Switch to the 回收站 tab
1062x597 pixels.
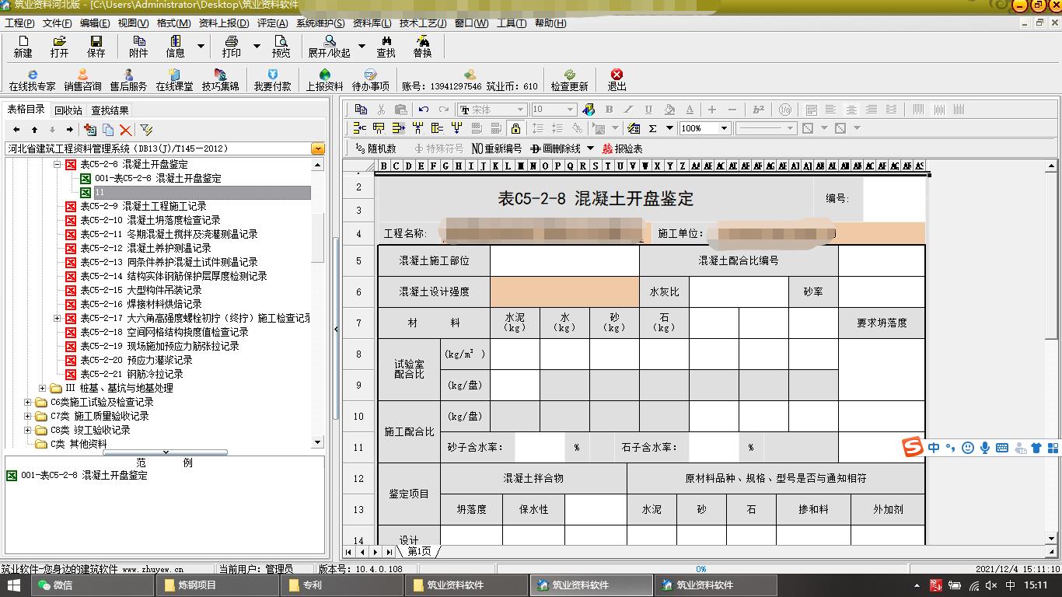point(68,110)
